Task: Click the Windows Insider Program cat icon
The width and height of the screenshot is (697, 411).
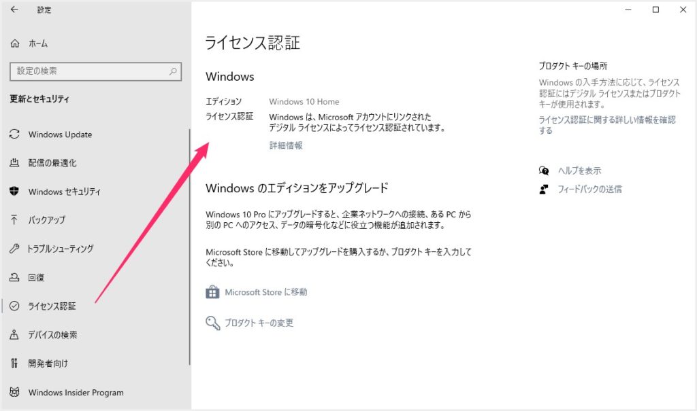Action: point(14,392)
